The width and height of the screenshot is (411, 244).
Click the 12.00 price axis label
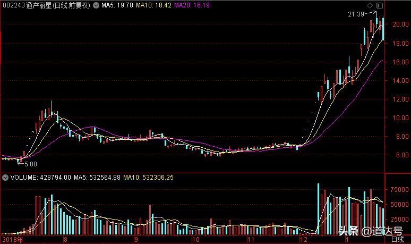click(400, 99)
